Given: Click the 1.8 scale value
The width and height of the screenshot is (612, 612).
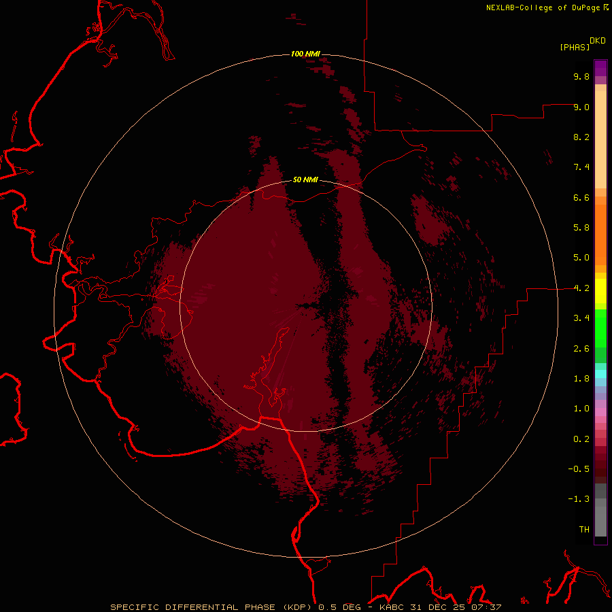Looking at the screenshot, I should [x=581, y=379].
